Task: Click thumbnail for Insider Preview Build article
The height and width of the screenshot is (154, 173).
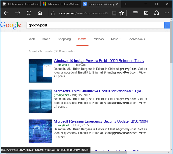Action: (40, 71)
